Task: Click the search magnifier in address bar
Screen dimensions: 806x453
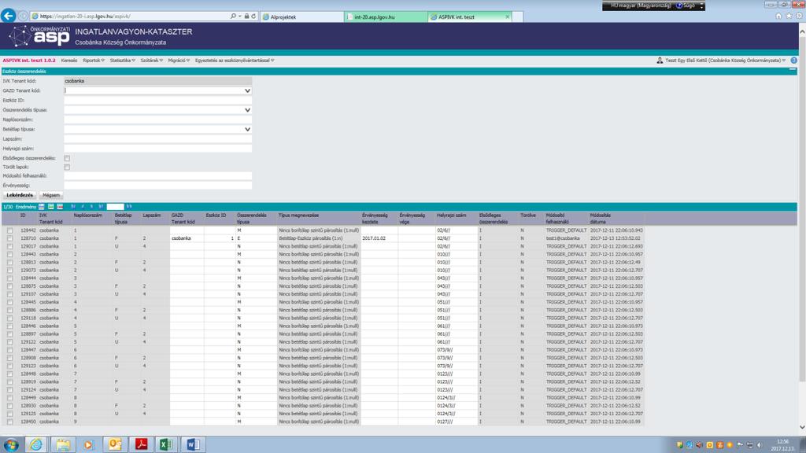Action: [233, 17]
